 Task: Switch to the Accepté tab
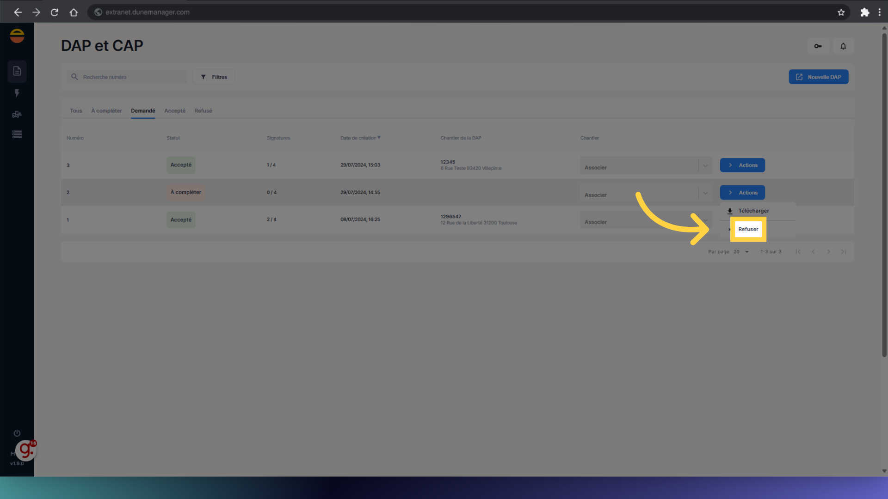(x=175, y=111)
